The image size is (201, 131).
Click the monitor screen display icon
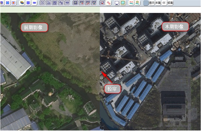pyautogui.click(x=117, y=3)
